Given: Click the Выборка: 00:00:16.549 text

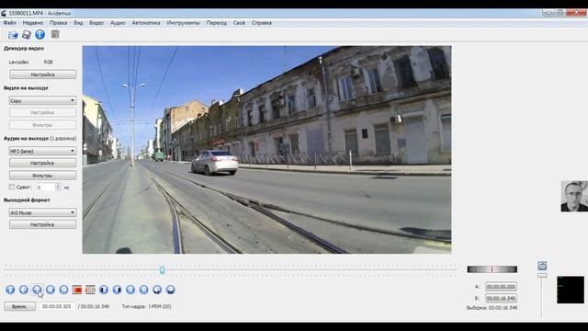Looking at the screenshot, I should click(492, 308).
